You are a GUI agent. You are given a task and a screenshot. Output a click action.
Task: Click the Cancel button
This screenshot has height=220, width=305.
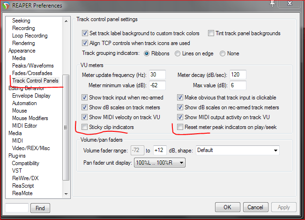[256, 207]
